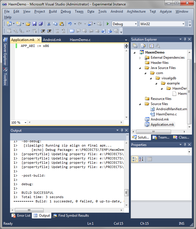Click the Navigate Backward toolbar icon
This screenshot has width=196, height=229.
[90, 24]
